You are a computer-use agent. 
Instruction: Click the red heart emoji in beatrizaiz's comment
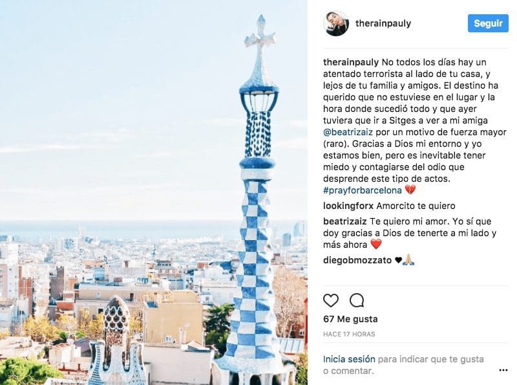point(376,245)
